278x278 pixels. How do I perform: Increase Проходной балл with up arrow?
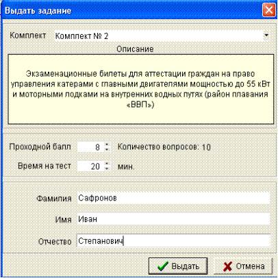click(x=107, y=144)
